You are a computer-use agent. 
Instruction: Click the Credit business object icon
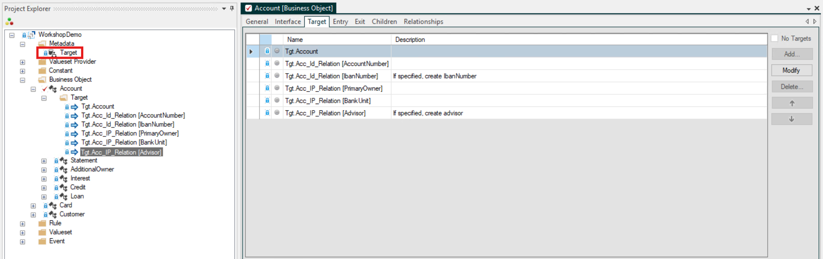[63, 188]
